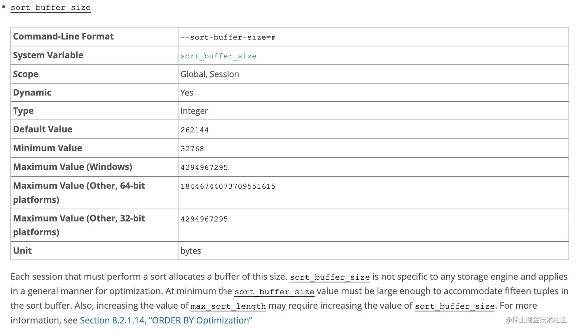Viewport: 576px width, 333px height.
Task: Click the default value 262144
Action: [x=194, y=130]
